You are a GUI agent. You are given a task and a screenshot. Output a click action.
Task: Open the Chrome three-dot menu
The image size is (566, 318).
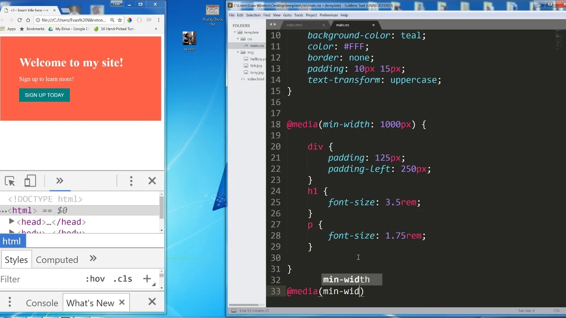158,20
